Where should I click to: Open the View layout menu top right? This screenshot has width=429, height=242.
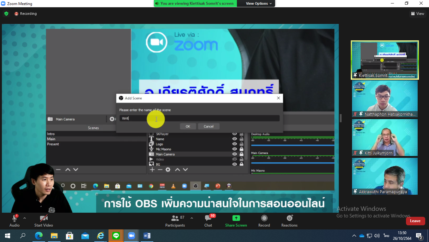point(417,14)
